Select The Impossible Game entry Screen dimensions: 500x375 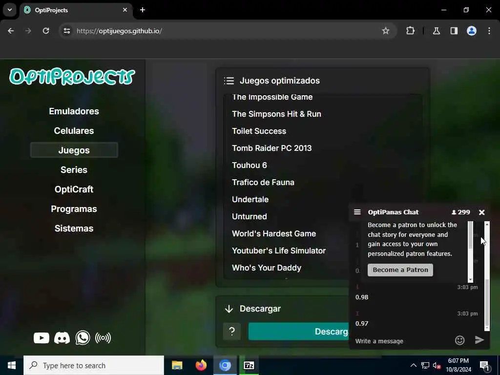(272, 97)
